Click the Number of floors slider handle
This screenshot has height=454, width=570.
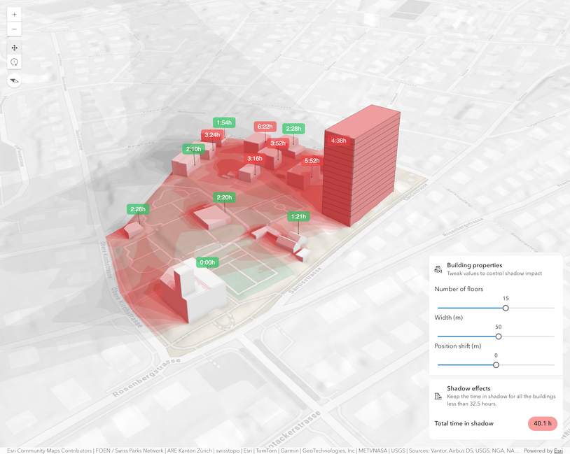click(x=506, y=308)
